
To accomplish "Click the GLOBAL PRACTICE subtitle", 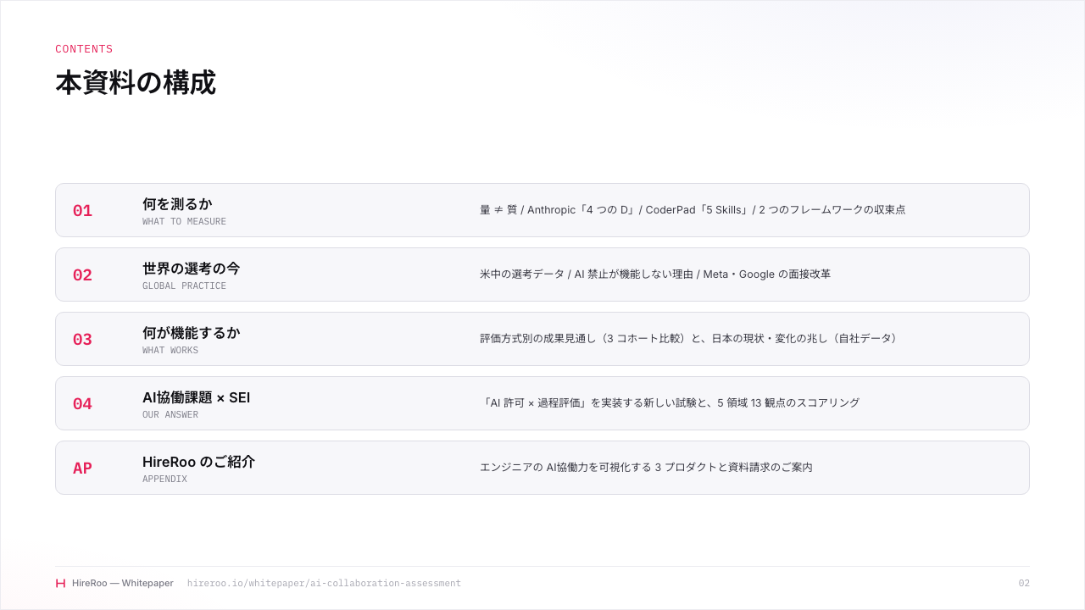I will [x=184, y=286].
